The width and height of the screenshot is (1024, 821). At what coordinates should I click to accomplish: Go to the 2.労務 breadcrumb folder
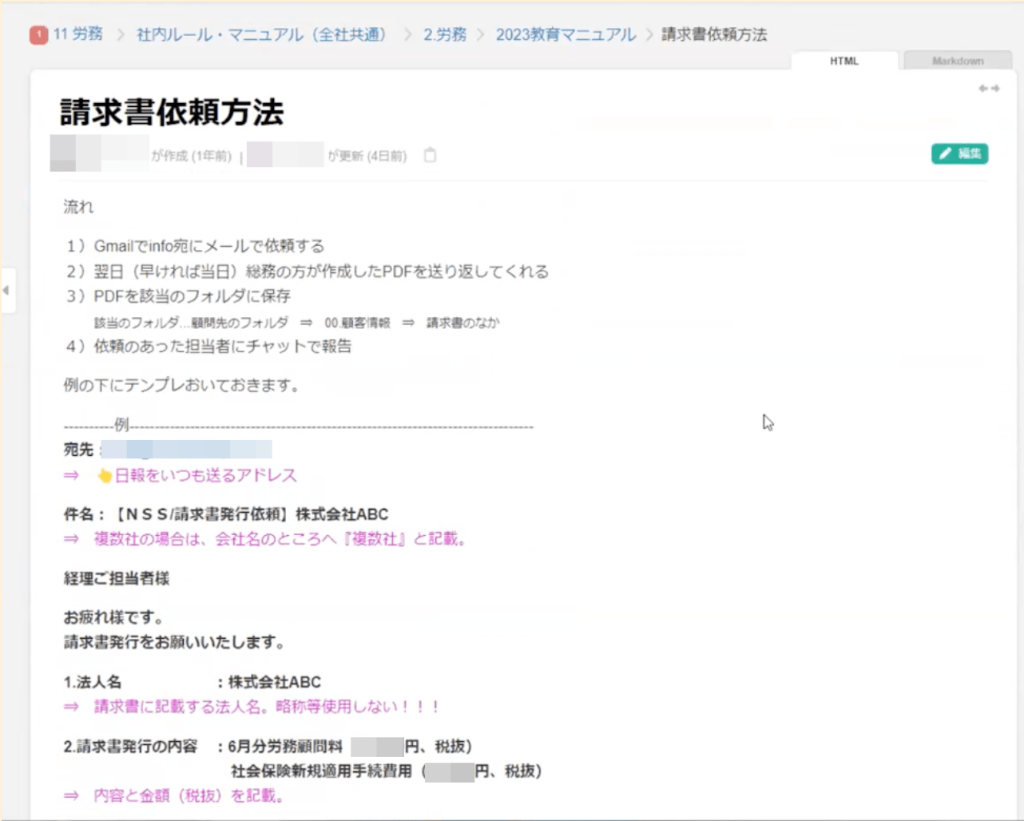[x=445, y=34]
